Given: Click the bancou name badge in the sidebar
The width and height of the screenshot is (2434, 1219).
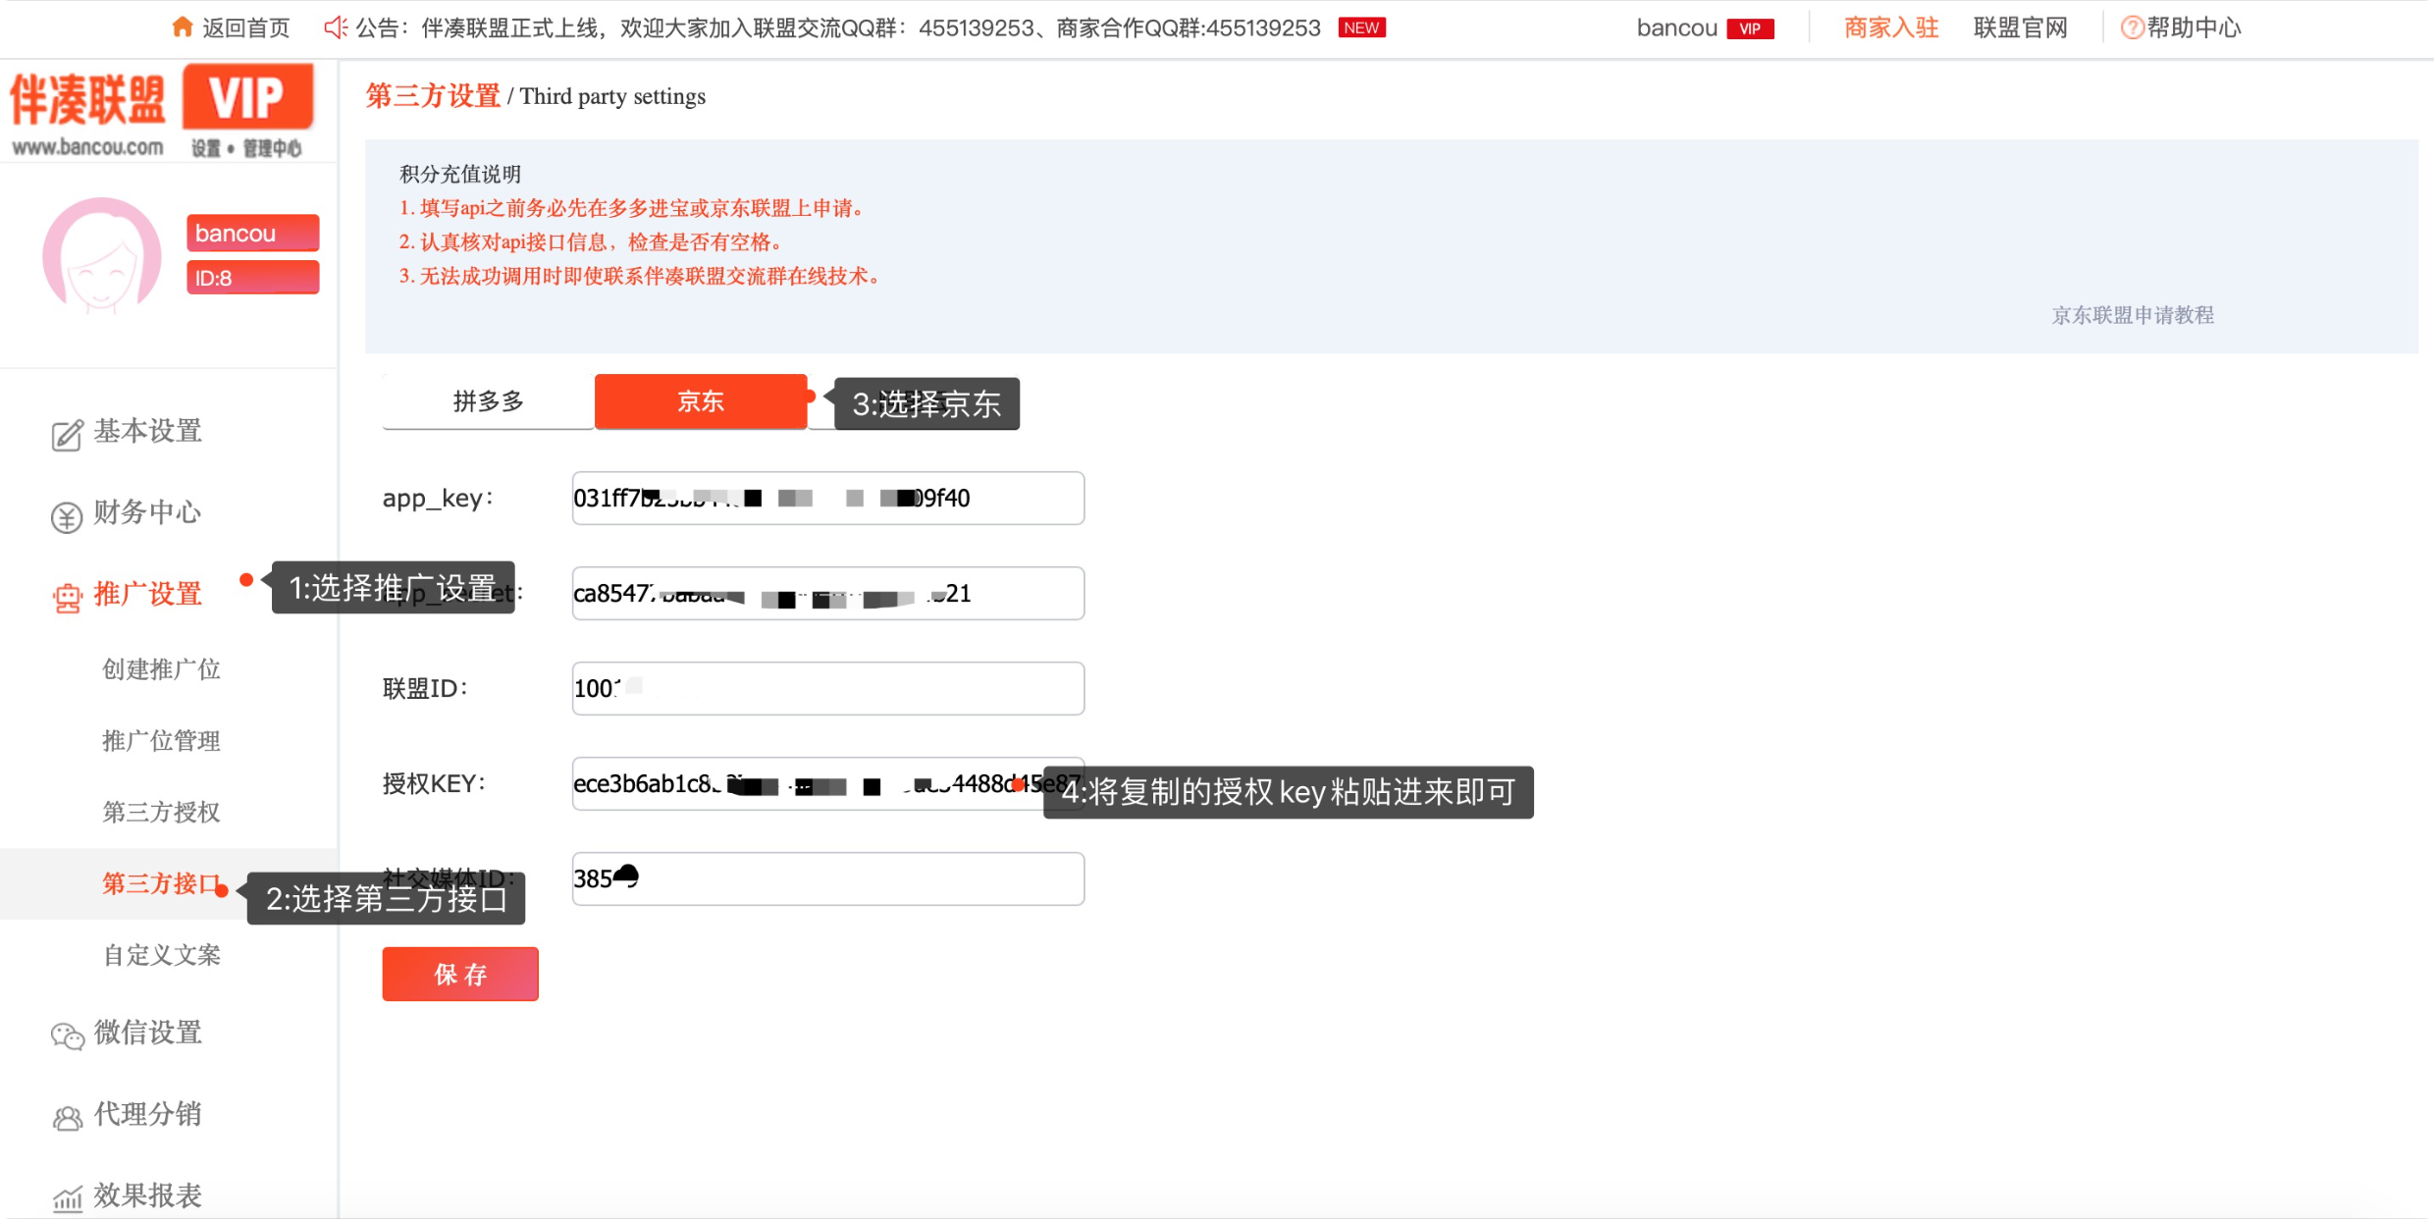Looking at the screenshot, I should click(x=253, y=234).
